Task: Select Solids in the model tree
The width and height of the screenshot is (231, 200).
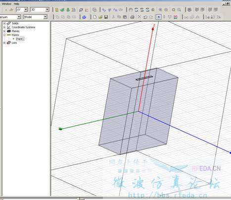Action: pyautogui.click(x=15, y=23)
